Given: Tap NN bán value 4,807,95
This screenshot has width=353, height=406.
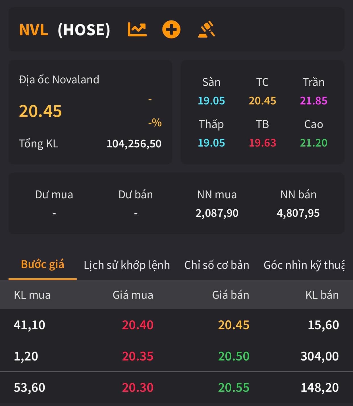Looking at the screenshot, I should click(298, 213).
